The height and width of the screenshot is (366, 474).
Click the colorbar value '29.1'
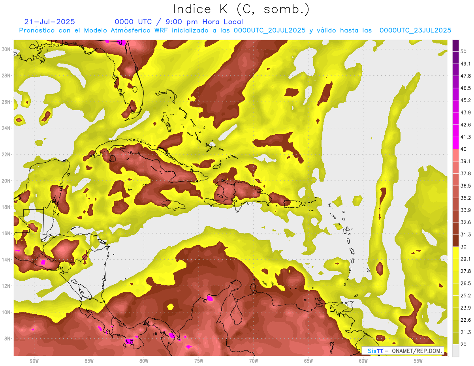[466, 259]
